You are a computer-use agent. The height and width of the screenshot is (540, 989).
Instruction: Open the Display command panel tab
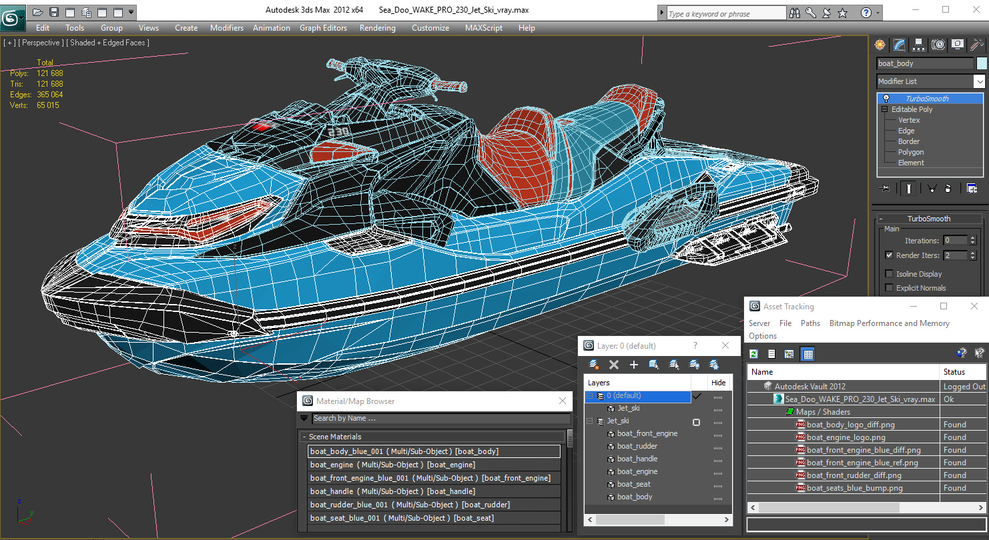[958, 45]
